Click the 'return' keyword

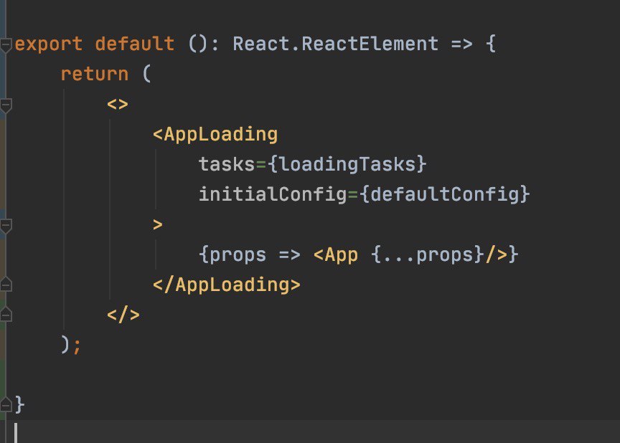click(95, 75)
